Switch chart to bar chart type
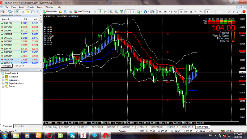Viewport: 247px width, 139px height. point(95,12)
